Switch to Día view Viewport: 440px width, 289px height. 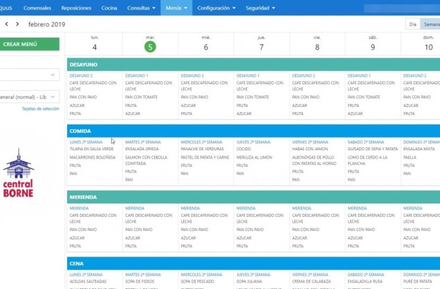pyautogui.click(x=413, y=24)
